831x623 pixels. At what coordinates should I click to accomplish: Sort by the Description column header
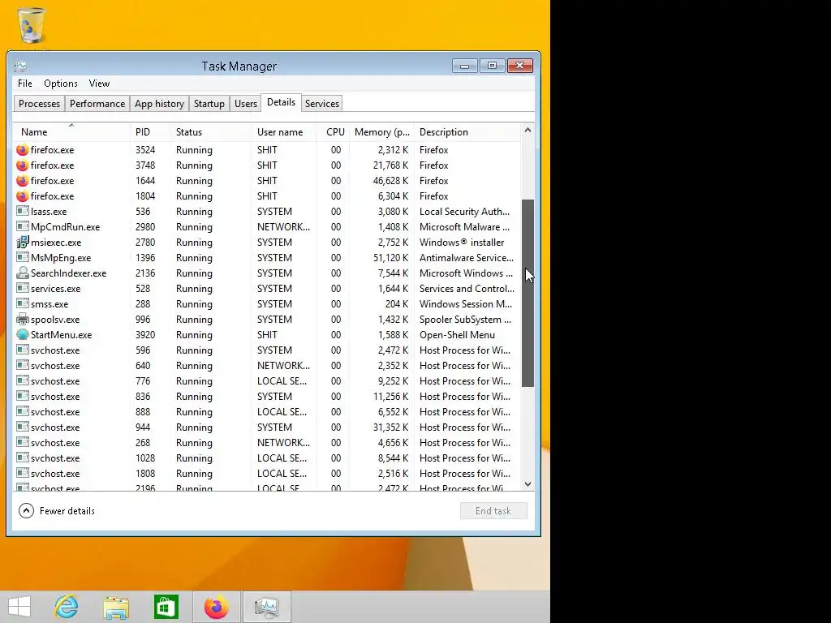pyautogui.click(x=468, y=132)
